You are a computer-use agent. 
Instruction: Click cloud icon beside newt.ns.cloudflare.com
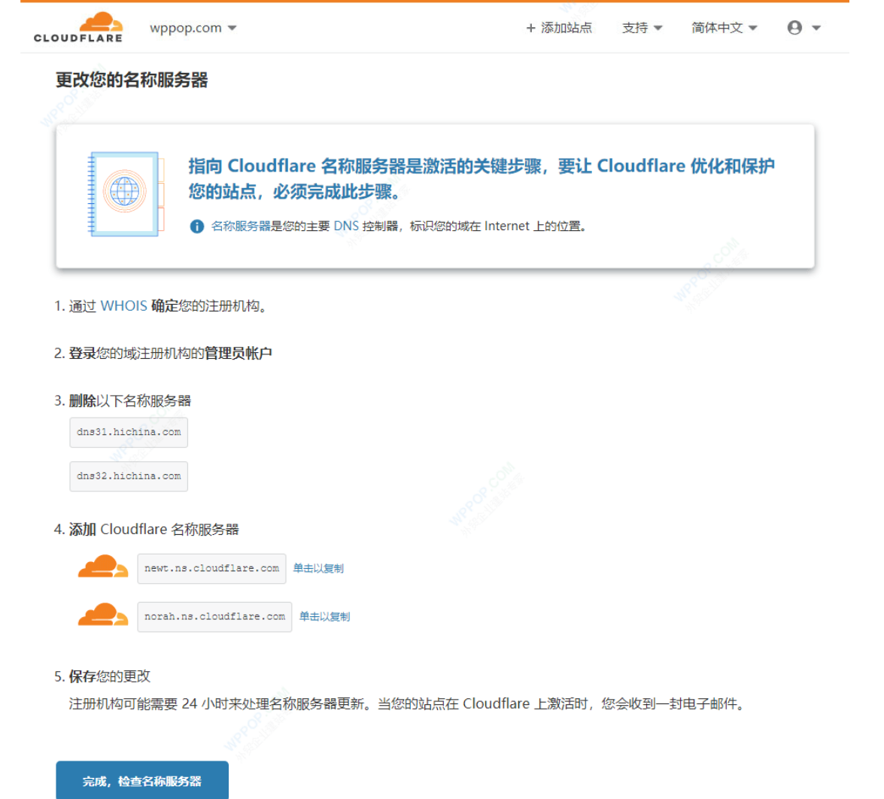[x=103, y=567]
